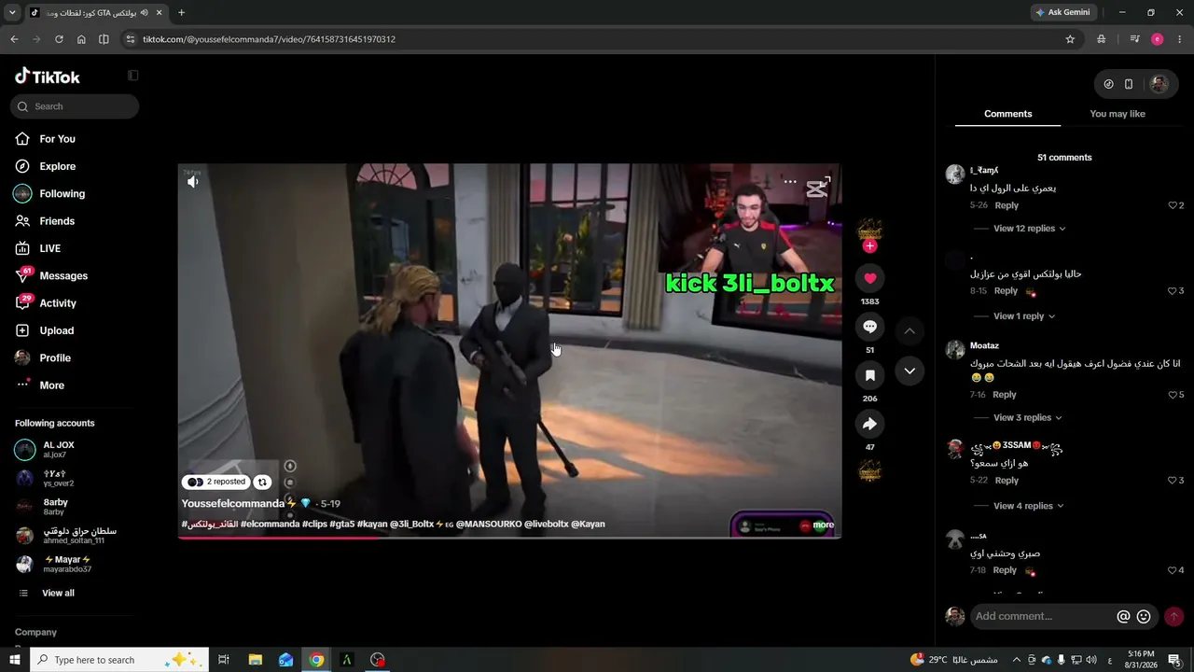Expand the caption with more
1194x672 pixels.
(x=823, y=525)
